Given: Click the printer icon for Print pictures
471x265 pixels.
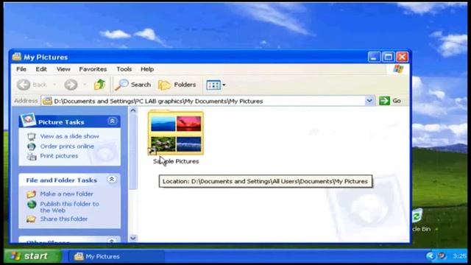Looking at the screenshot, I should (31, 156).
